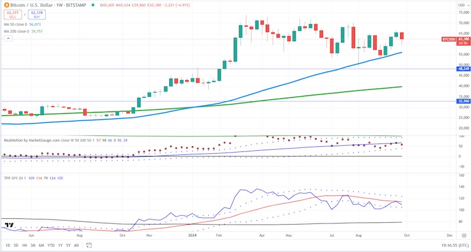
Task: Click the 2024 label on the time axis
Action: (x=192, y=235)
